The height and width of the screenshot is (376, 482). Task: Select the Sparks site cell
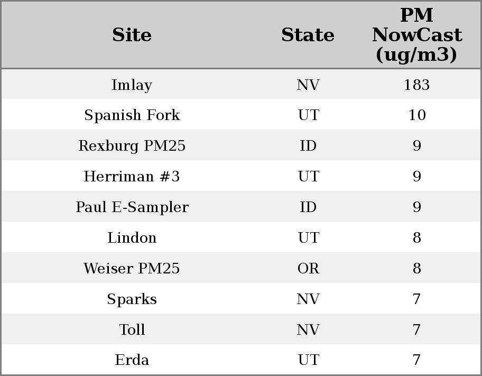[132, 299]
